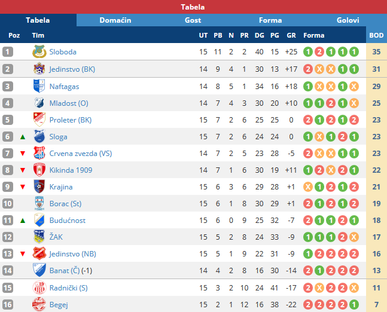Click the green up arrow beside Sloga

click(23, 137)
